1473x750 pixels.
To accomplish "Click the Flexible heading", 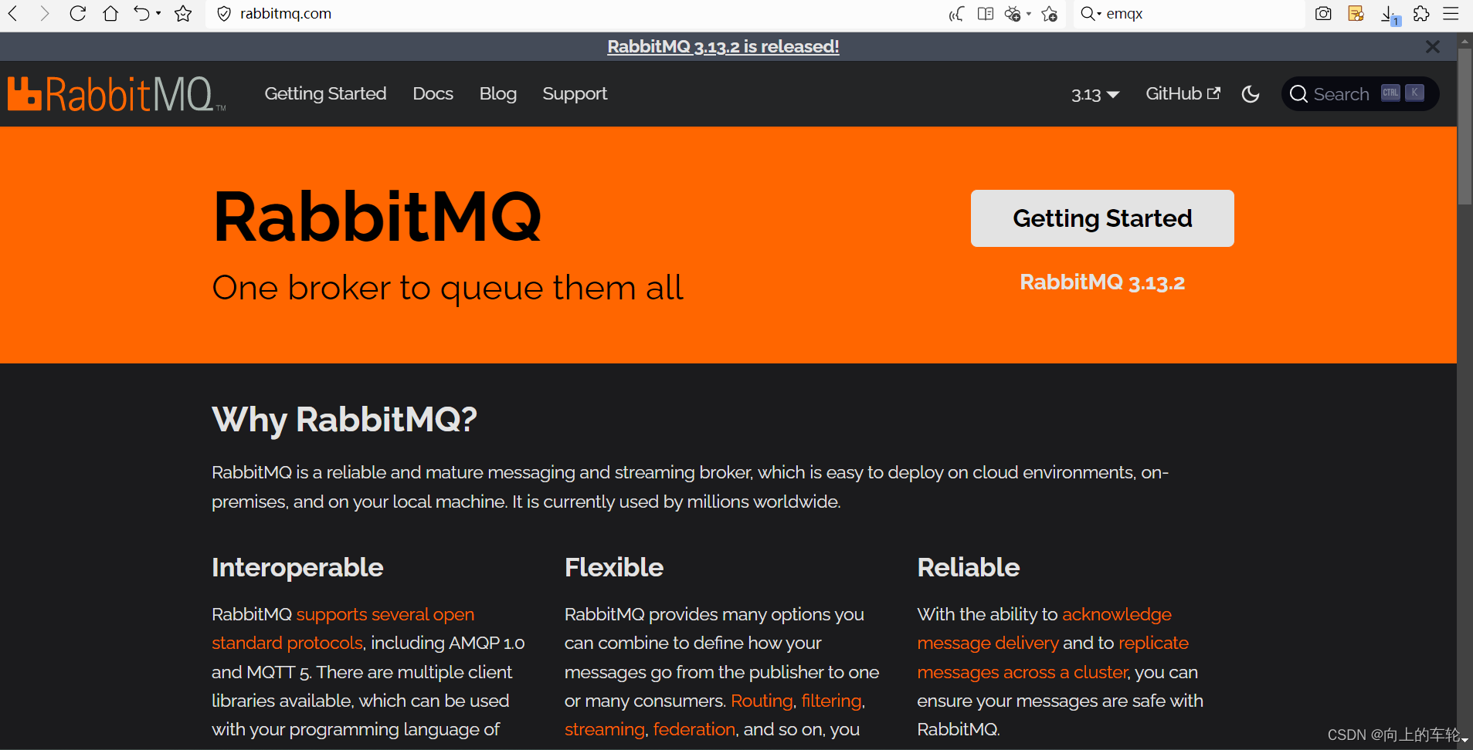I will tap(614, 567).
